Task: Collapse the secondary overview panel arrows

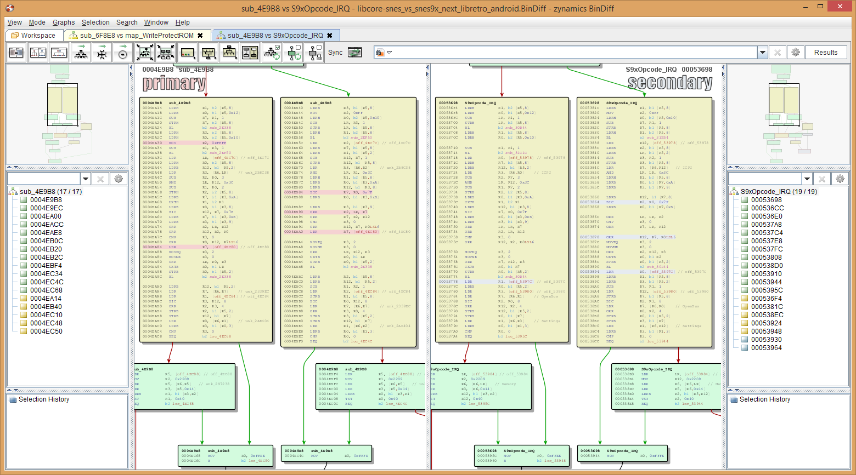Action: (x=734, y=168)
